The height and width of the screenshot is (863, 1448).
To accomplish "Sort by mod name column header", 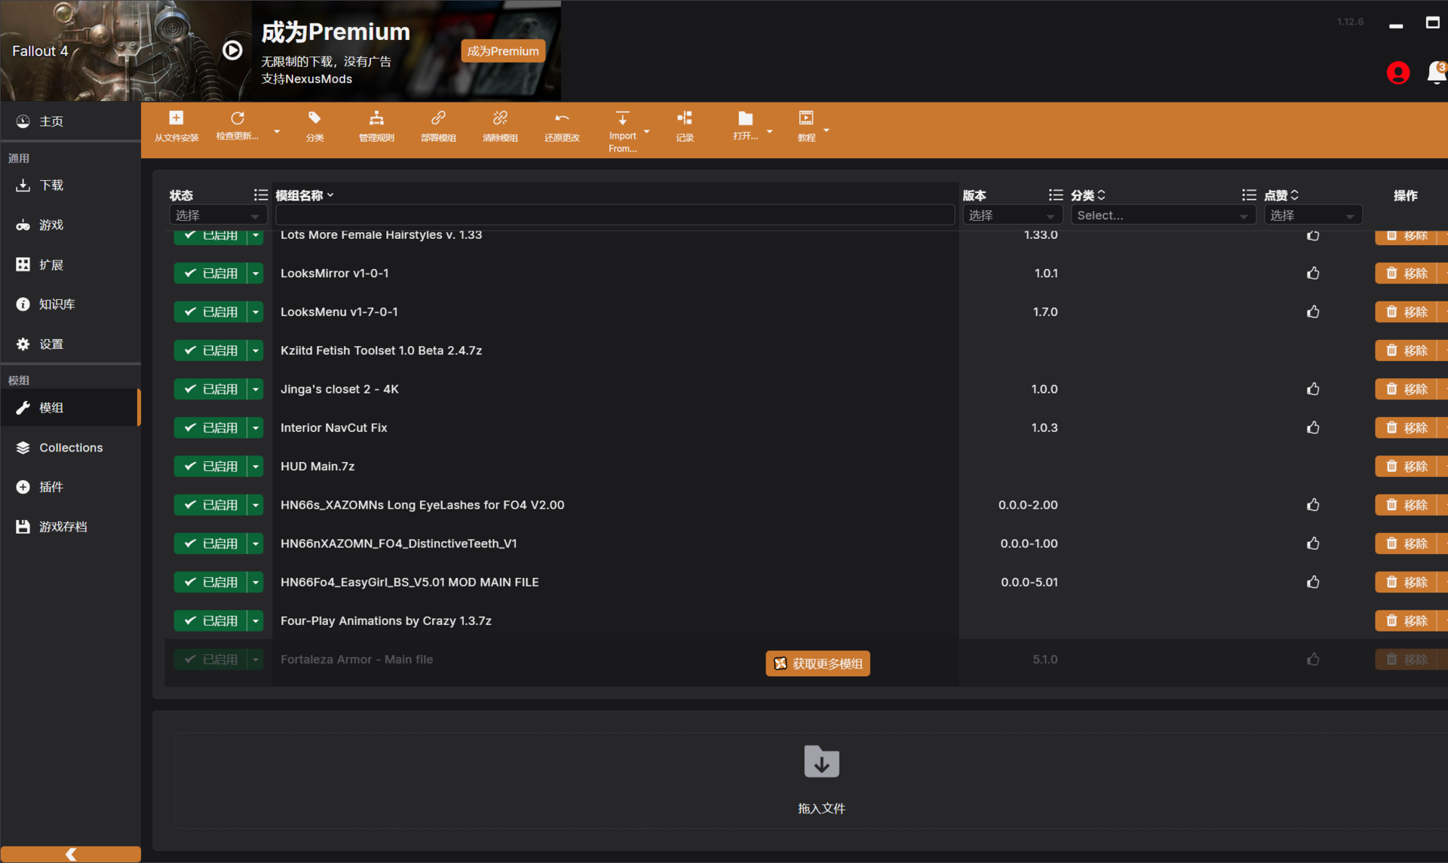I will (305, 195).
